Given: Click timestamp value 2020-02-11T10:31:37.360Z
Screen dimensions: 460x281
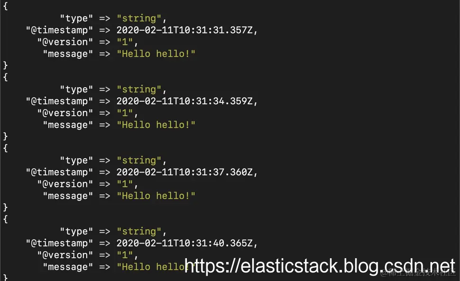Looking at the screenshot, I should point(184,172).
